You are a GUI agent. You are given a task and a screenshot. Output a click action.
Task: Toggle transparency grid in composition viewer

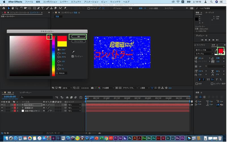point(120,88)
